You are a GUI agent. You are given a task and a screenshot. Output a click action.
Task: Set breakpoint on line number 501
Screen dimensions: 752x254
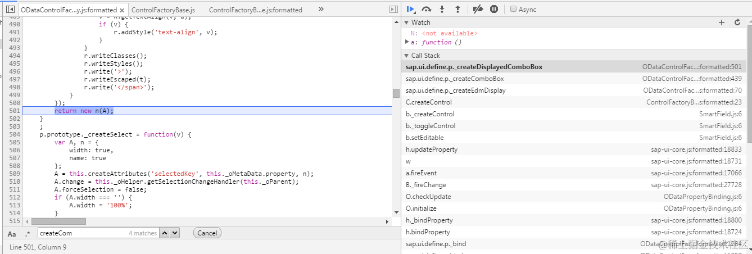point(15,111)
